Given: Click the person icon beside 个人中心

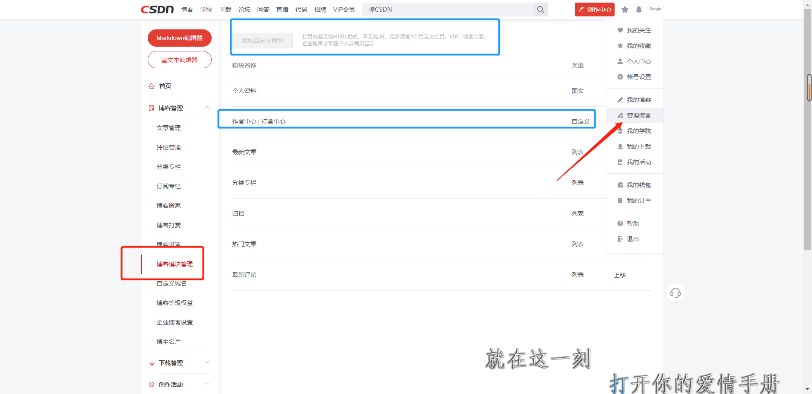Looking at the screenshot, I should pyautogui.click(x=620, y=61).
